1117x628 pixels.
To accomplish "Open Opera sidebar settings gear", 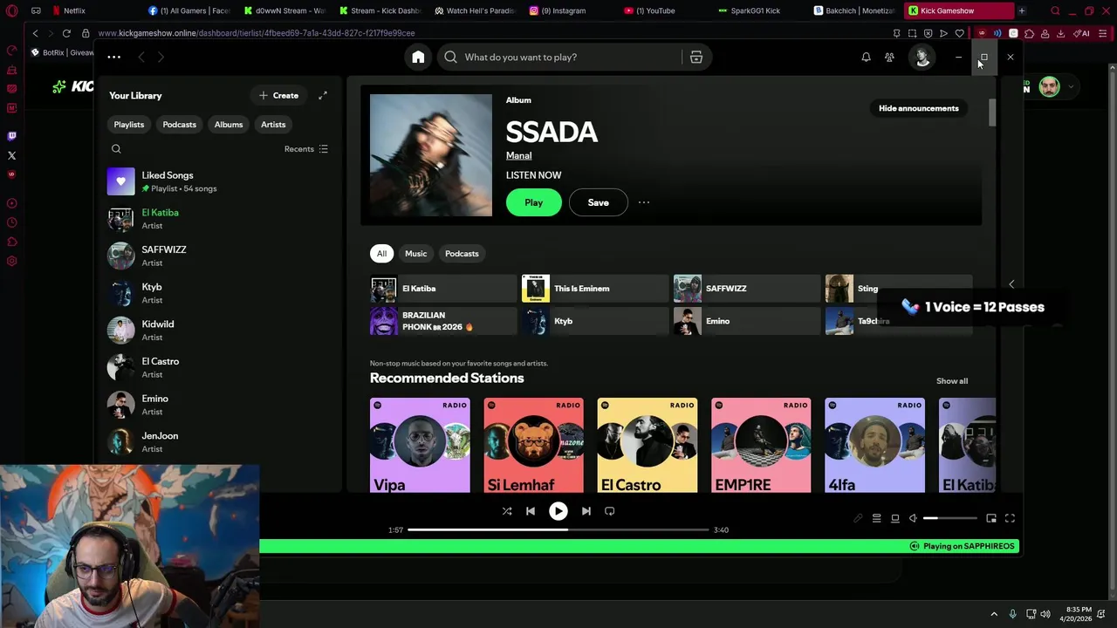I will [x=11, y=261].
